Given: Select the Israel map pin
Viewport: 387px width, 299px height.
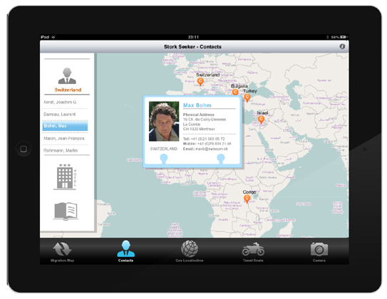Looking at the screenshot, I should pyautogui.click(x=261, y=120).
